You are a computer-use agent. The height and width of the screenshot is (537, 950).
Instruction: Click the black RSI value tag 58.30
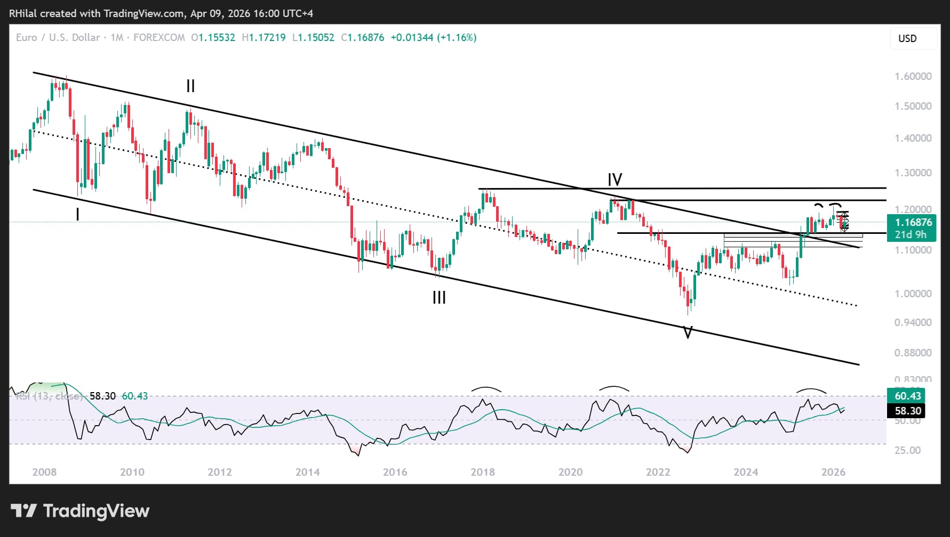908,411
